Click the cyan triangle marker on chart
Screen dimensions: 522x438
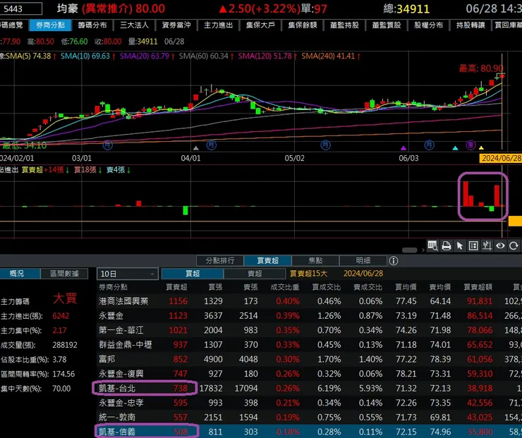(x=455, y=148)
